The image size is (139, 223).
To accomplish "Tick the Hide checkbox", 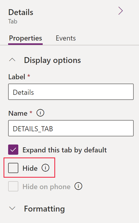I will [13, 168].
